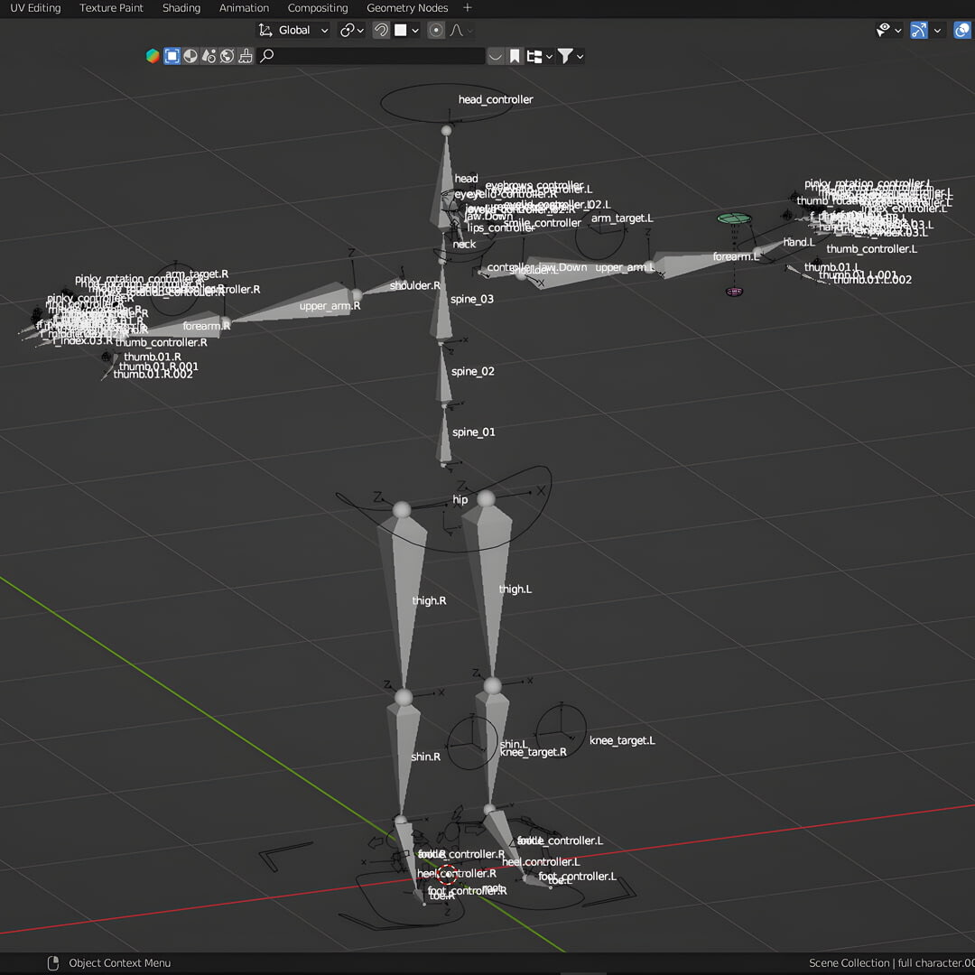Screen dimensions: 975x975
Task: Click the world globe filter icon
Action: (x=227, y=56)
